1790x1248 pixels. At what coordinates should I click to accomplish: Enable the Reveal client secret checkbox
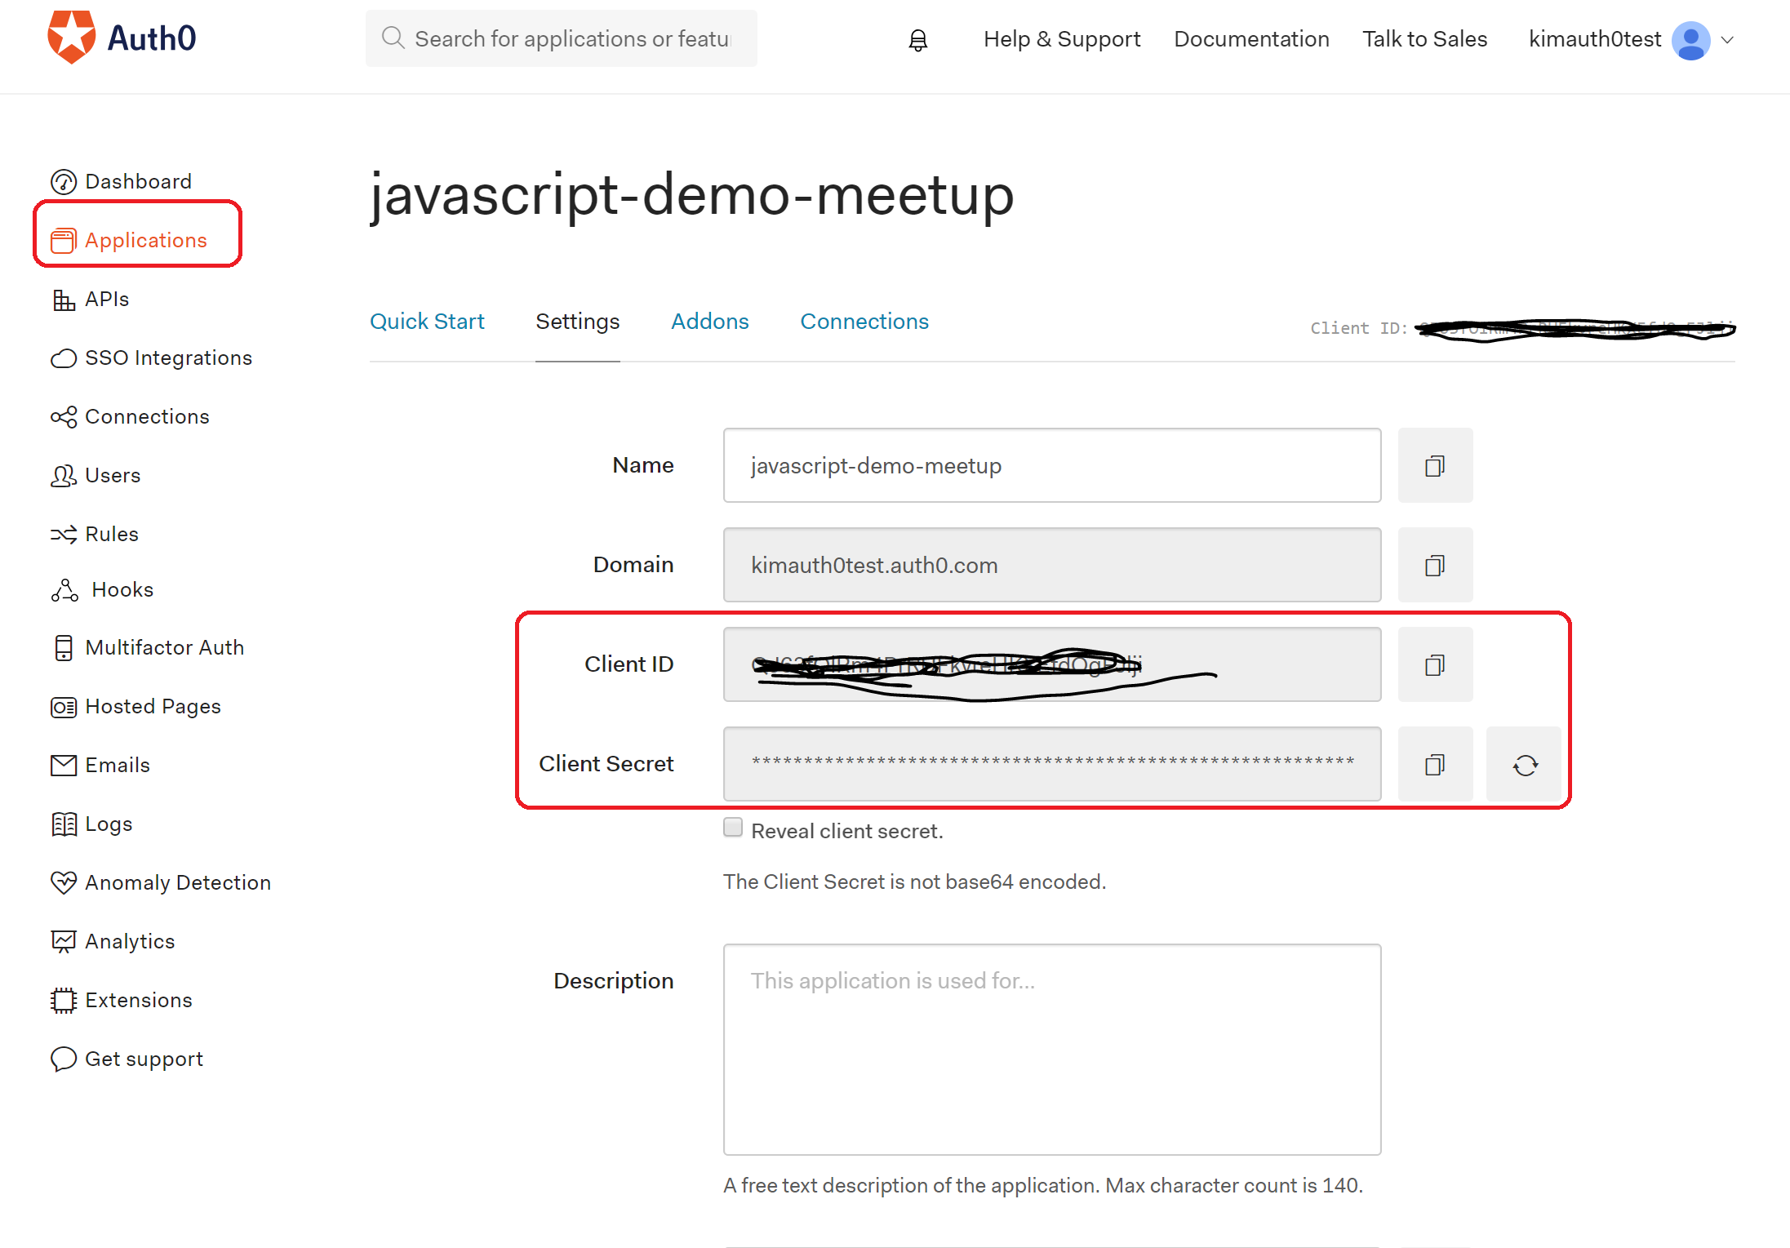pos(732,828)
